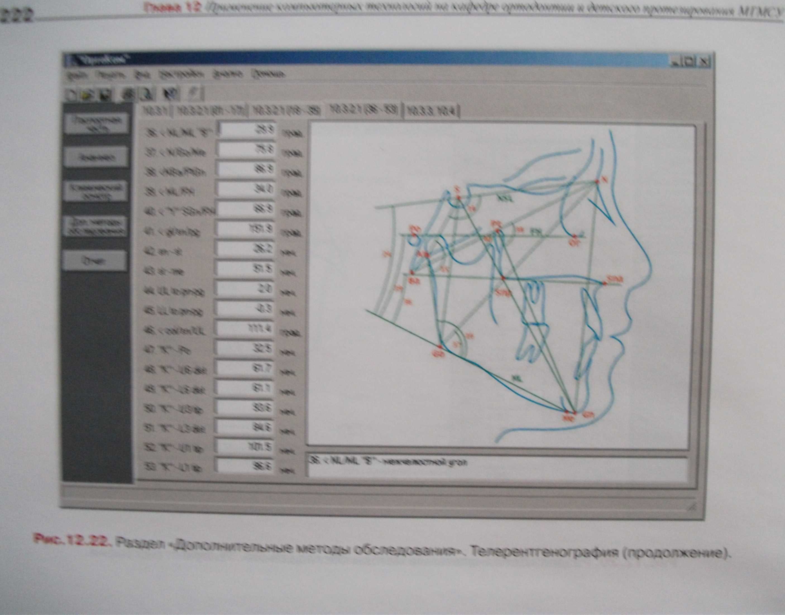The image size is (785, 615).
Task: Click the New document toolbar icon
Action: tap(72, 94)
